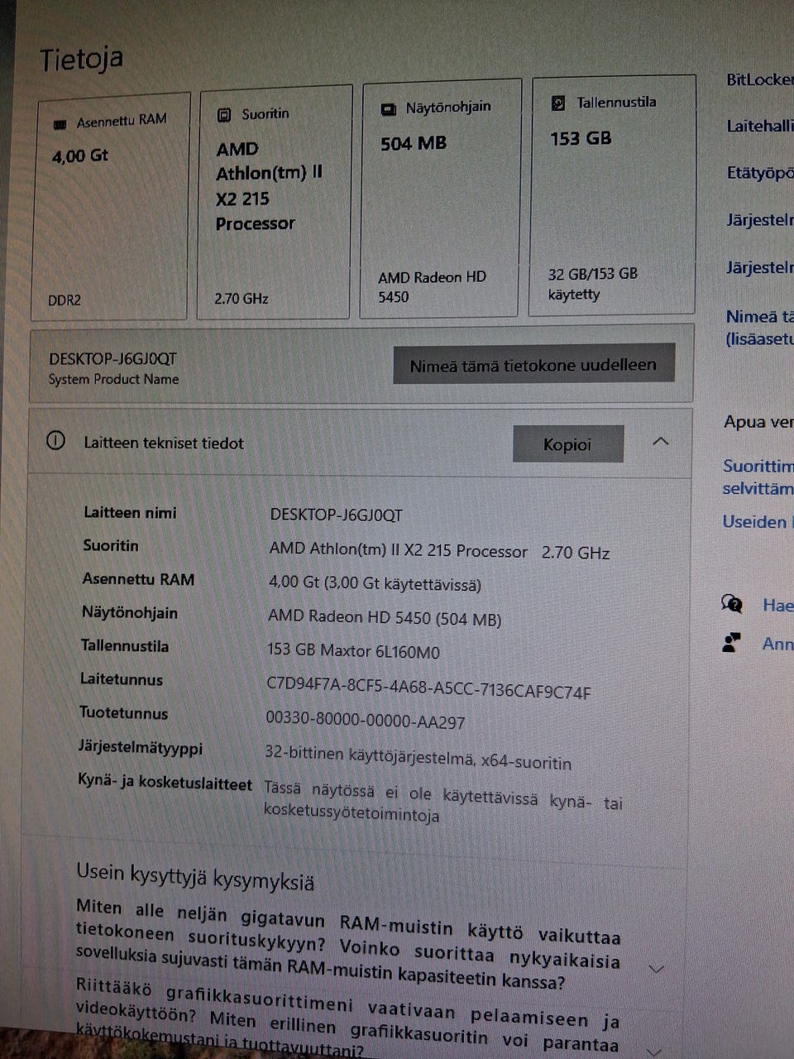Select the Tallennustila 153 GB card

[x=612, y=195]
